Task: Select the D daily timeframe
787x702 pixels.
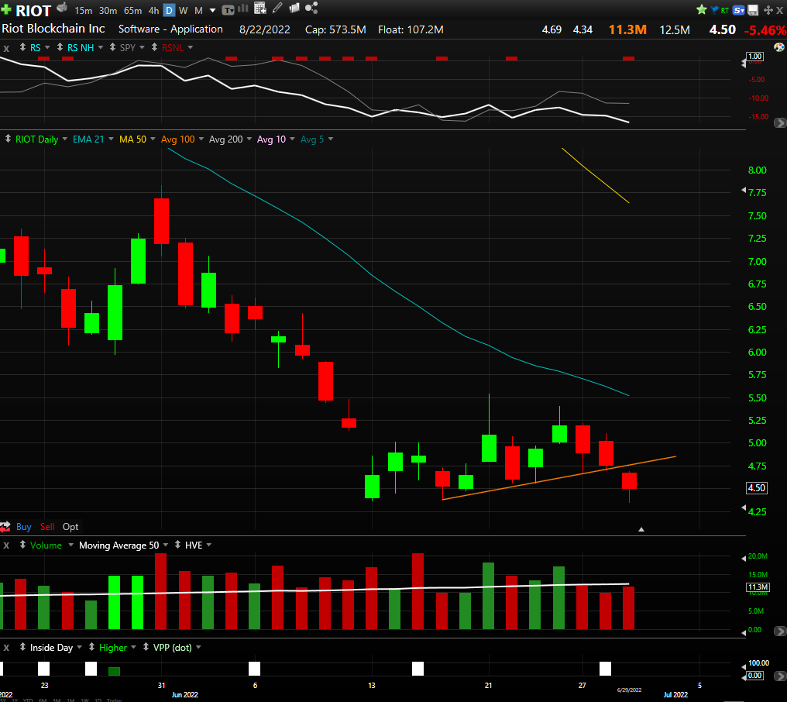Action: 169,11
